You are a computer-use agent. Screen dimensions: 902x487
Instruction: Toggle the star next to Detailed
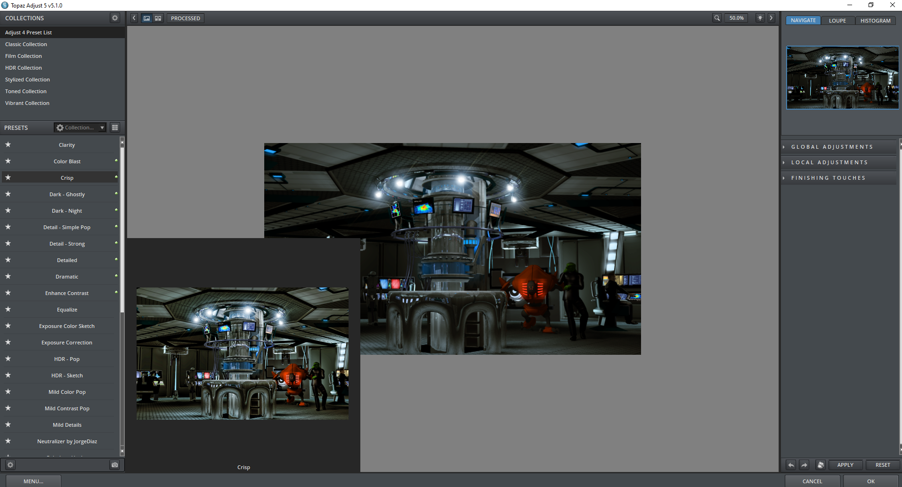pyautogui.click(x=8, y=260)
